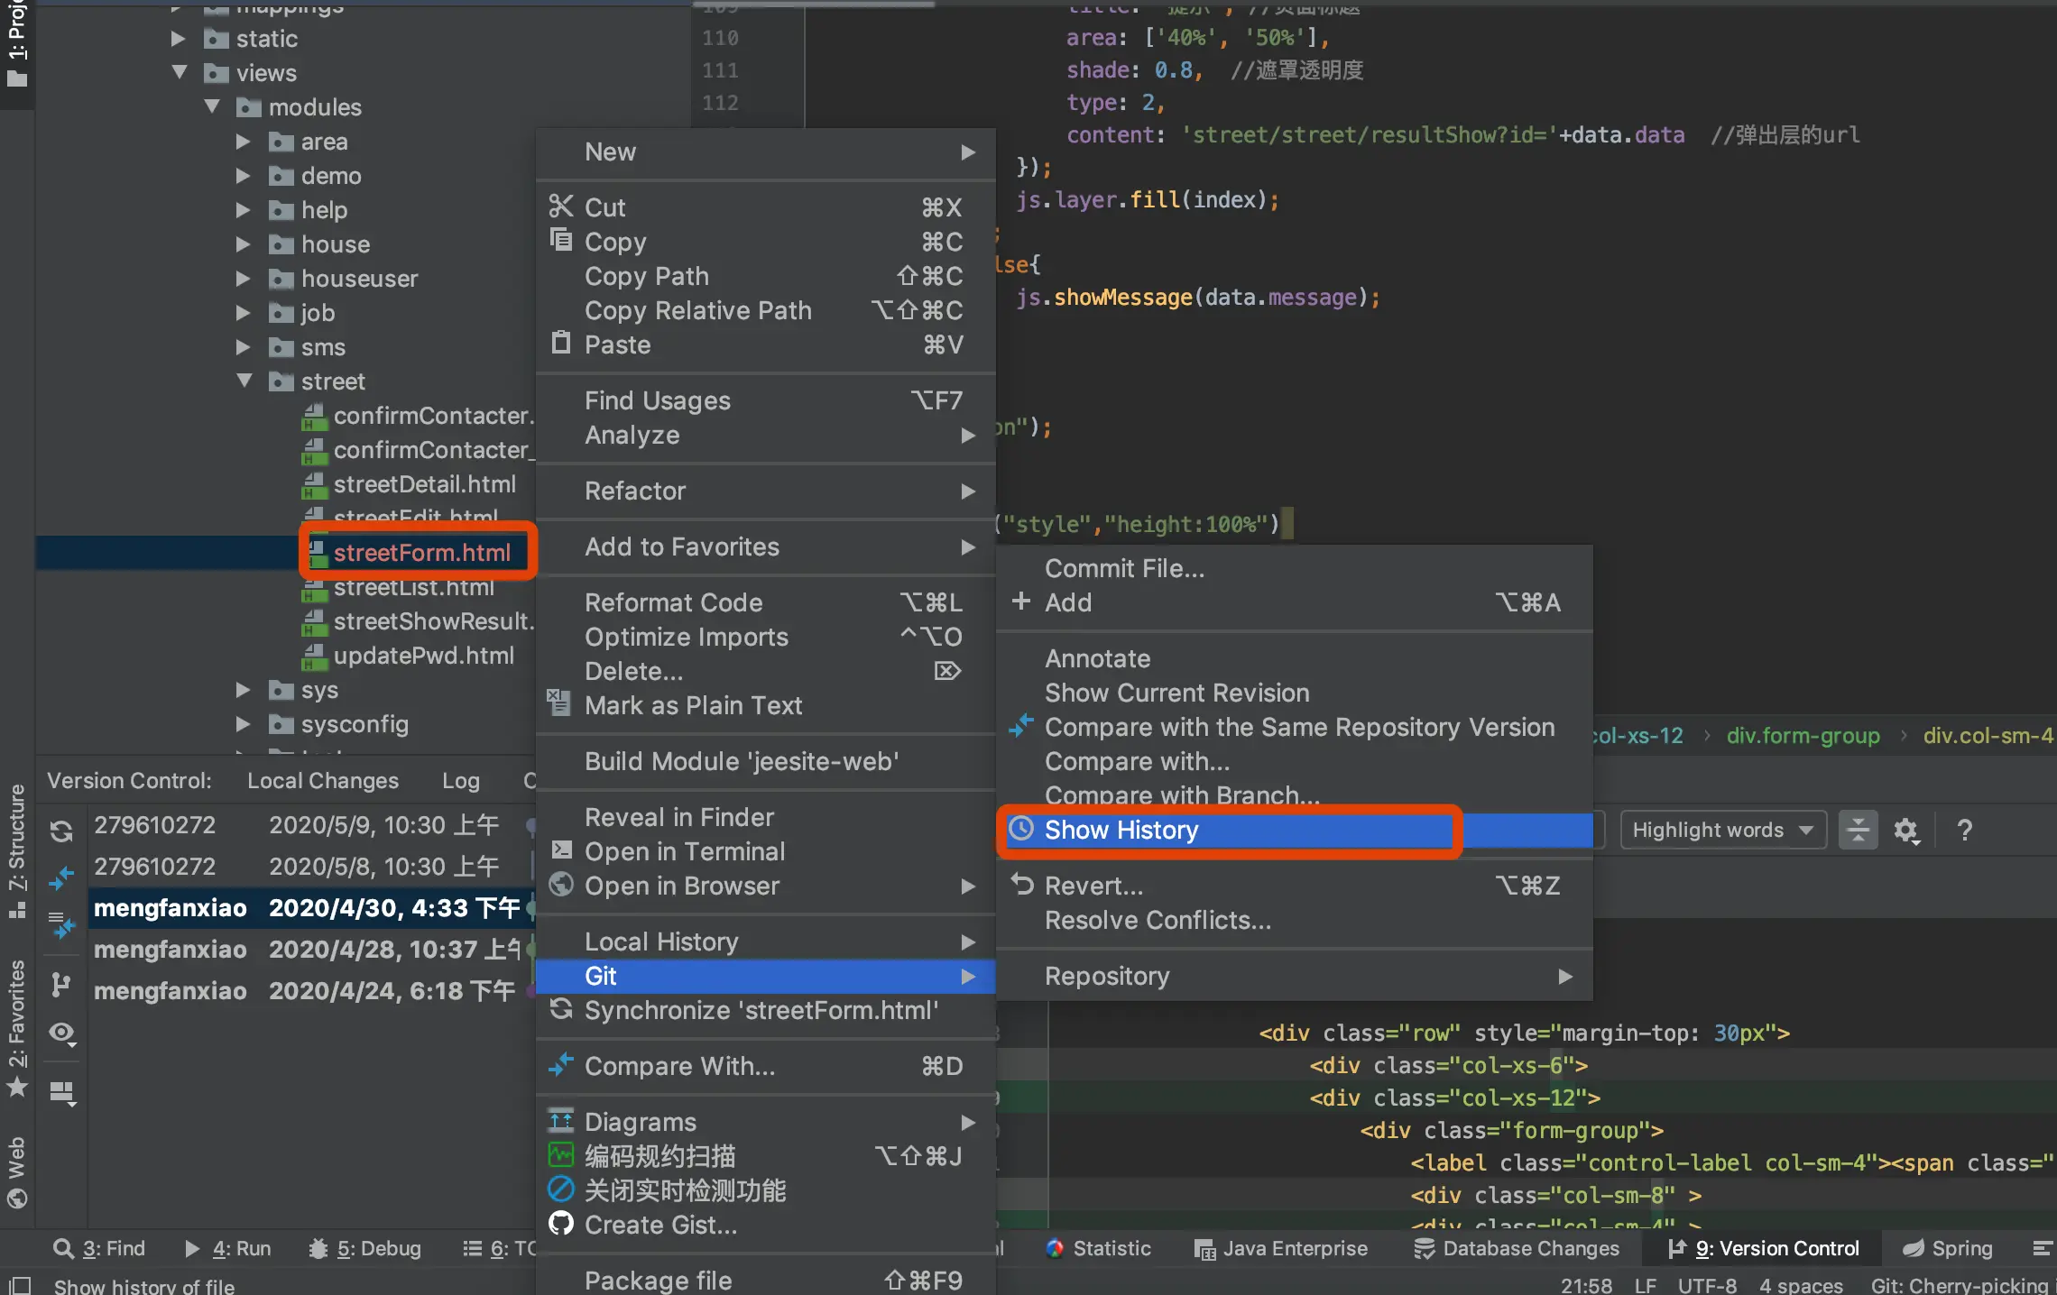Select the mengfanxiao 2020/4/28 commit row
2057x1295 pixels.
[x=307, y=950]
